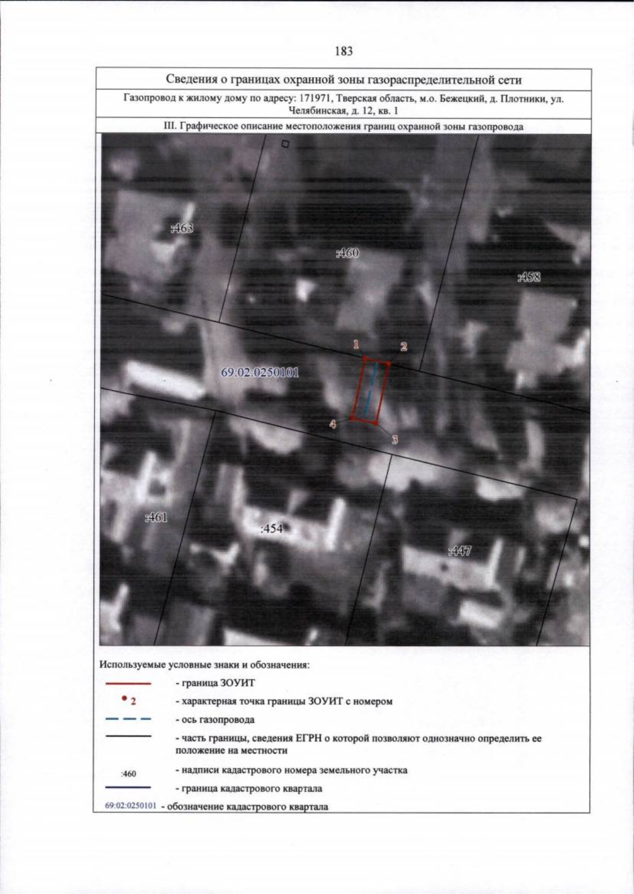This screenshot has height=894, width=634.
Task: Click the page number 183
Action: coord(343,51)
